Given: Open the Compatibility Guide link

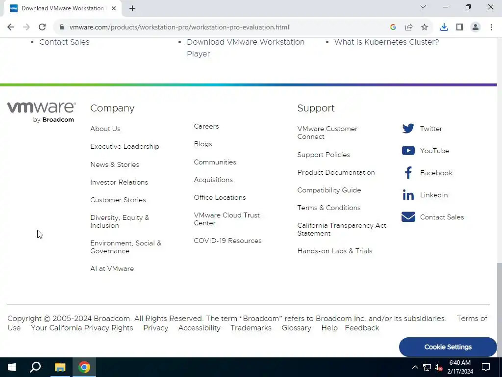Looking at the screenshot, I should [329, 190].
